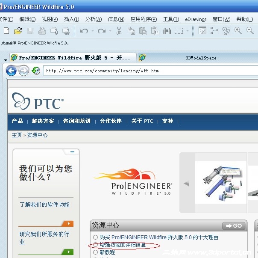Follow the 主页 breadcrumb link
This screenshot has height=258, width=258.
click(x=17, y=135)
